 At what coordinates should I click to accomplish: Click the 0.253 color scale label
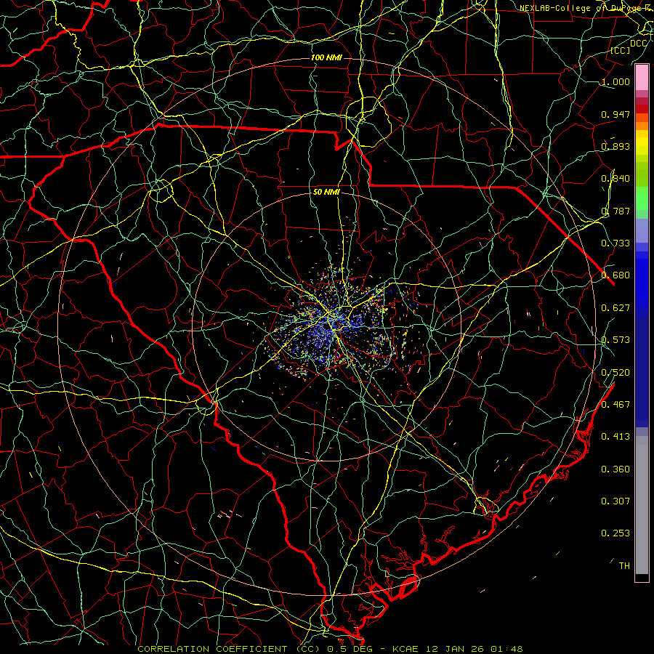point(615,533)
